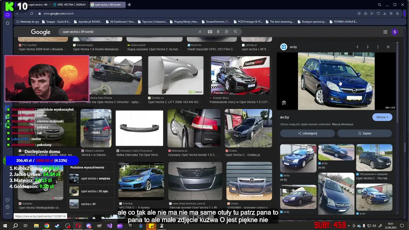Select suggestion 'opel vectra c lift opc'
The width and height of the screenshot is (409, 230).
91,191
